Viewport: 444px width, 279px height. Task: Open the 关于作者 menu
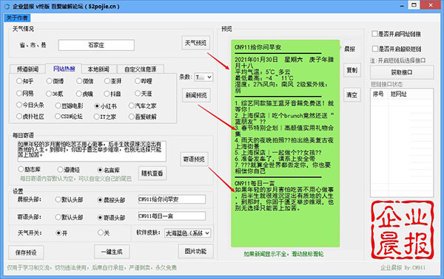tap(17, 18)
